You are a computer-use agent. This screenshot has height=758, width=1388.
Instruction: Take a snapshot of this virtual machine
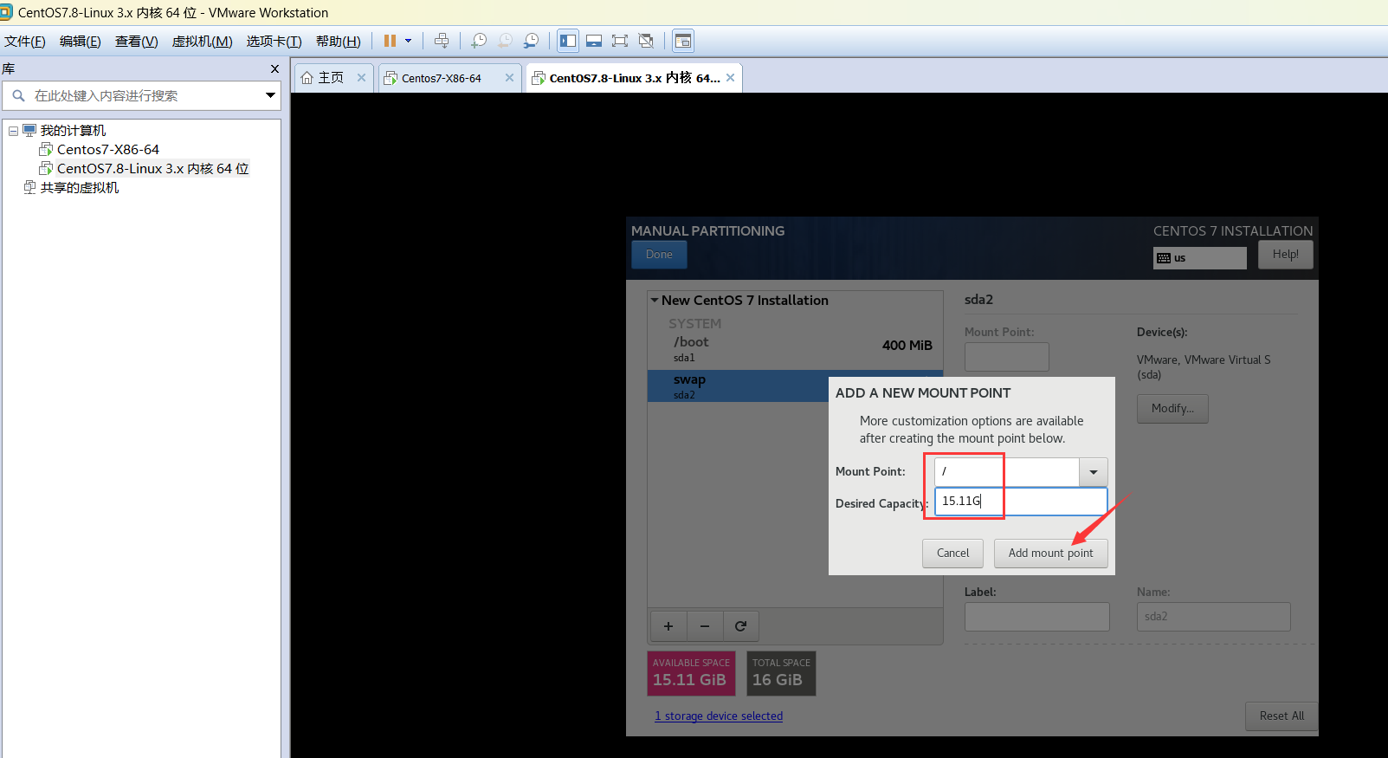tap(479, 41)
